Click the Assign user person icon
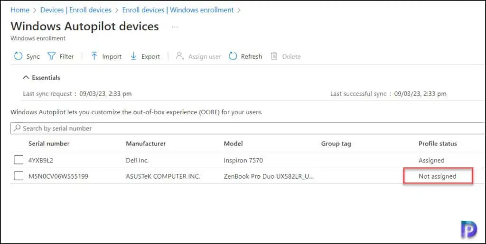 pyautogui.click(x=180, y=56)
